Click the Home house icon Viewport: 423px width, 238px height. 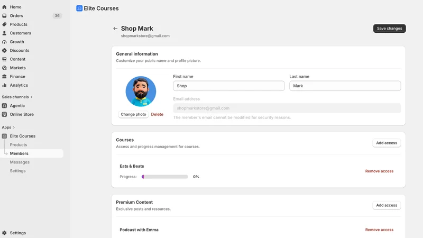[x=4, y=7]
